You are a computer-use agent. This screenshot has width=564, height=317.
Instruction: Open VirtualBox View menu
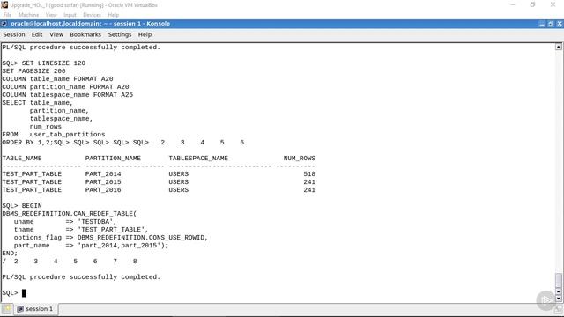click(x=51, y=15)
